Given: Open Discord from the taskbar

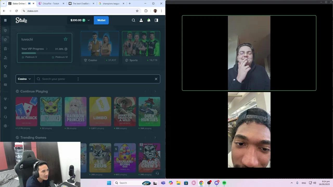Looking at the screenshot, I should point(217,183).
